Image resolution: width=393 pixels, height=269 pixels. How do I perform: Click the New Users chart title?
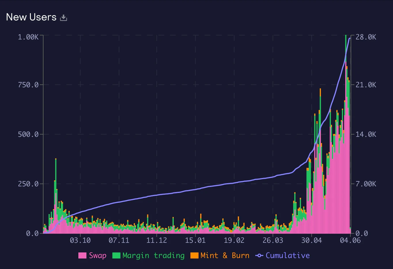coord(31,17)
